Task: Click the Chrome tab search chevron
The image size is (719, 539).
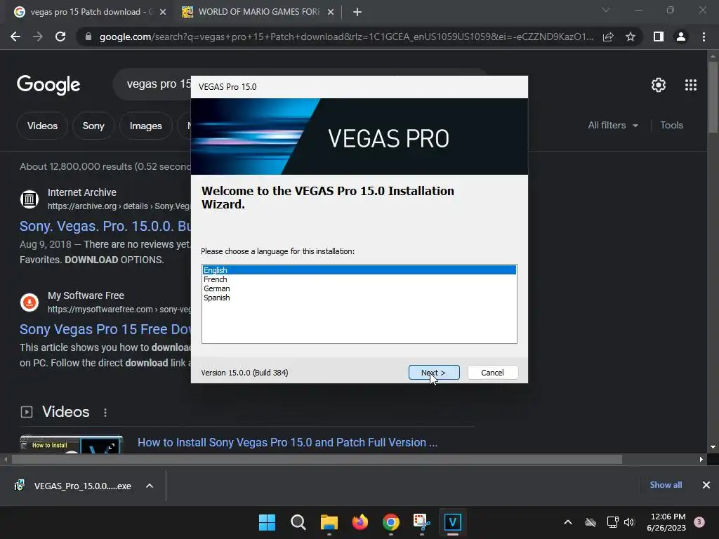Action: point(606,10)
